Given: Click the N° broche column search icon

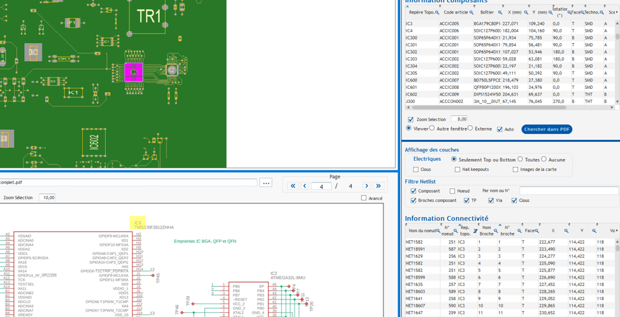Looking at the screenshot, I should tap(518, 231).
